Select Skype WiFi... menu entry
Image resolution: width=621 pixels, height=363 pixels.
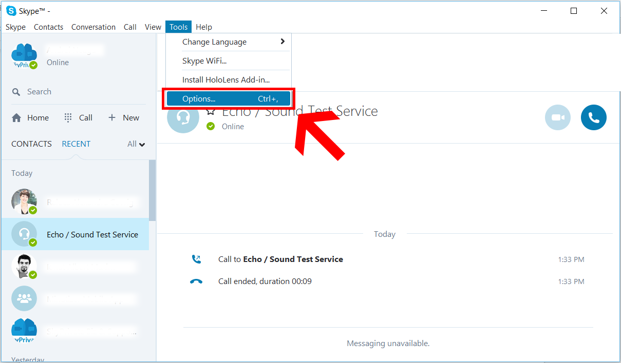tap(229, 61)
